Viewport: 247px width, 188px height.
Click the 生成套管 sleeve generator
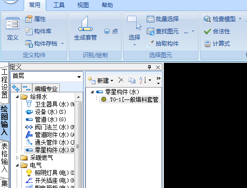click(x=85, y=28)
